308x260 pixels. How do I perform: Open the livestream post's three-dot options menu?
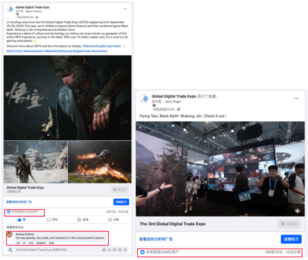tap(296, 99)
